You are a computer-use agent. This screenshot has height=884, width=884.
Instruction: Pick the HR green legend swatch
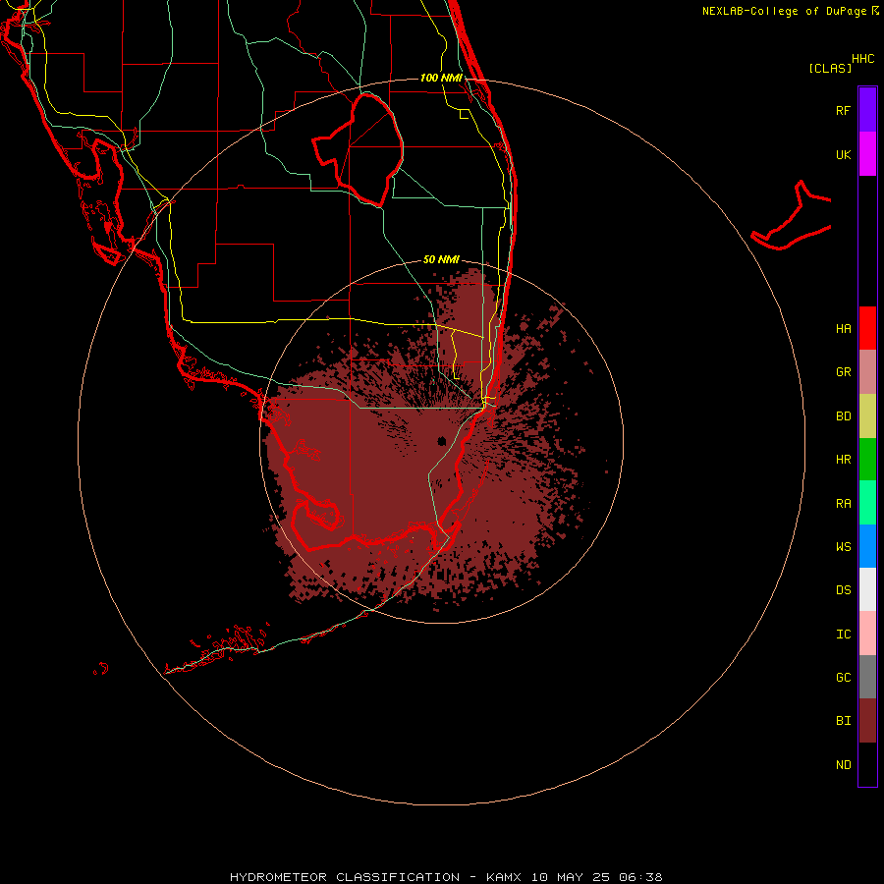[867, 460]
